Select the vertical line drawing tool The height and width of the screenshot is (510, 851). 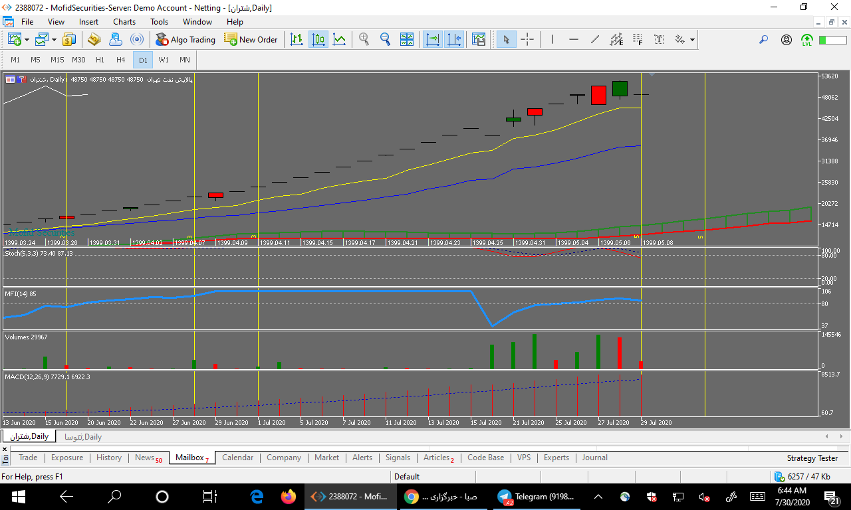click(x=552, y=39)
